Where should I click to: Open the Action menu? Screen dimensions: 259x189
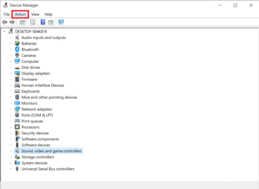click(20, 14)
